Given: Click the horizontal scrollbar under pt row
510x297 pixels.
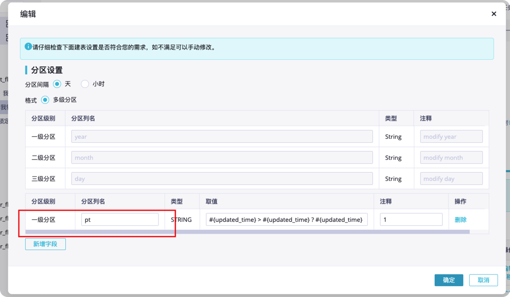Looking at the screenshot, I should pos(247,231).
